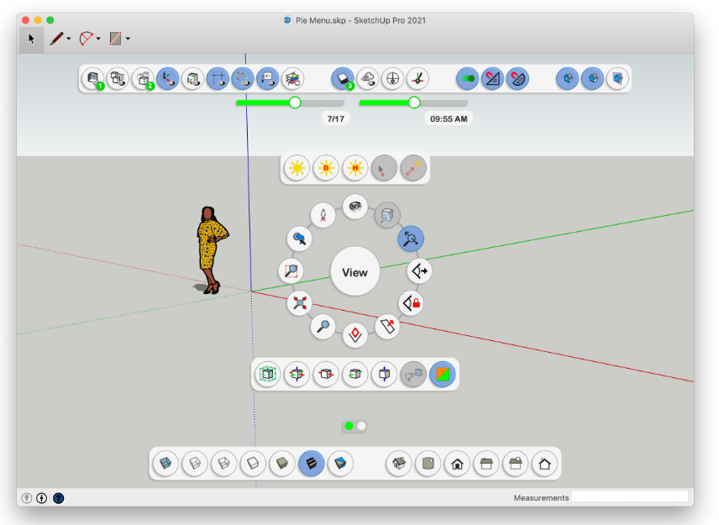Click the hidden objects icon with badge 2
The image size is (719, 525).
143,78
